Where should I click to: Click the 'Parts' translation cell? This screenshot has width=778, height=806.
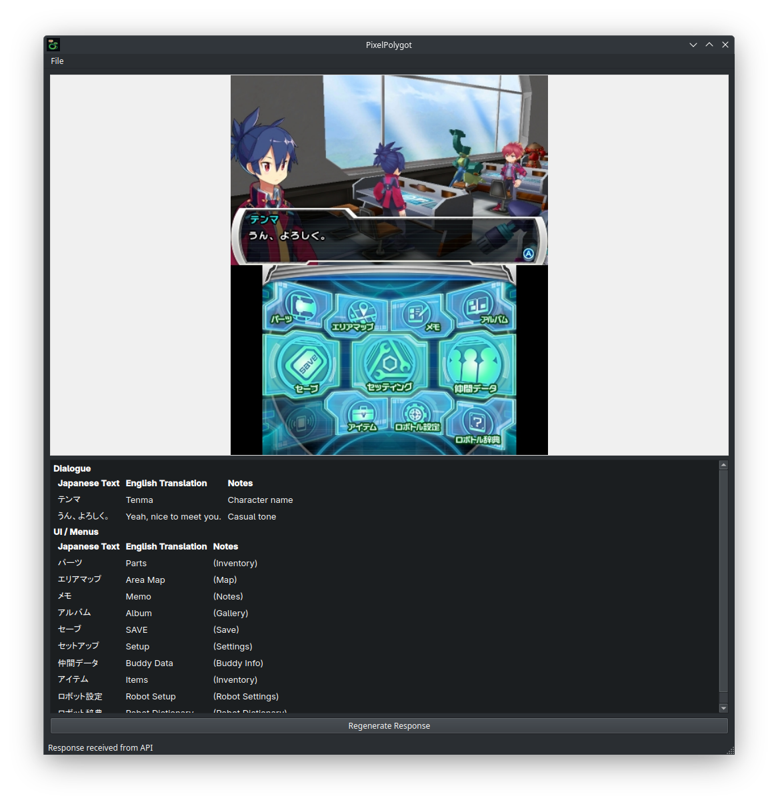(x=136, y=564)
